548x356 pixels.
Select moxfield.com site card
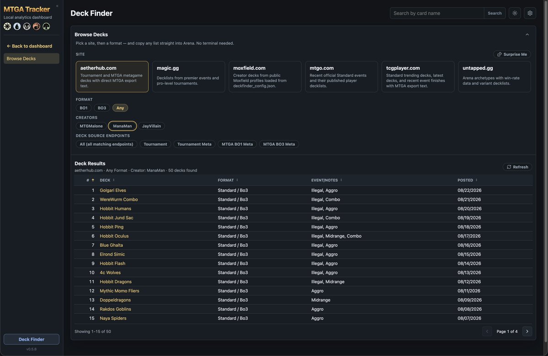(265, 76)
